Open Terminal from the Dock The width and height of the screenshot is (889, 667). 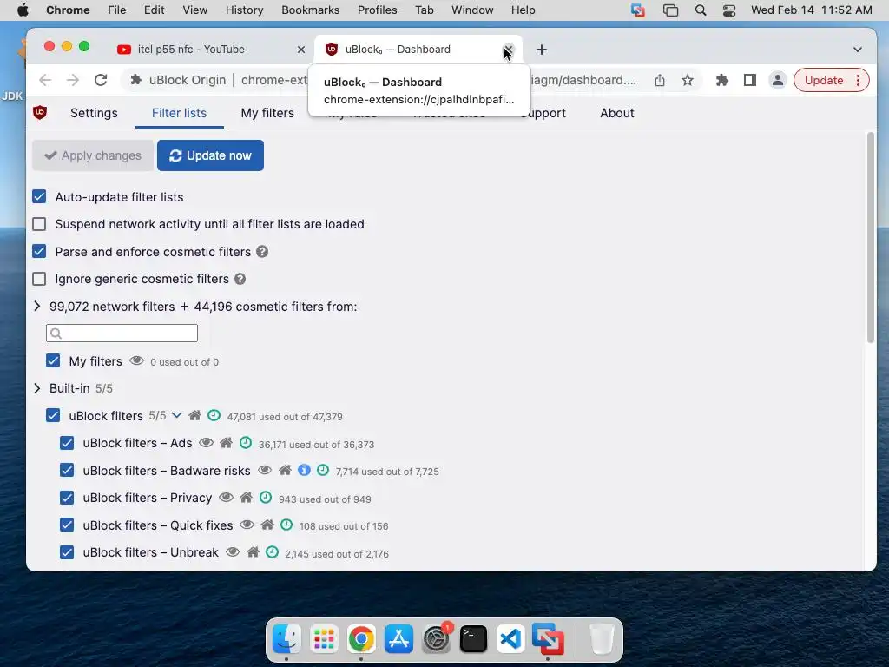[x=473, y=638]
